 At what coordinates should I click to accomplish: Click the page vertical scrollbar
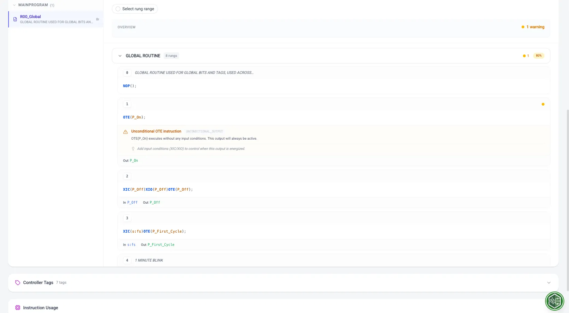pyautogui.click(x=568, y=200)
